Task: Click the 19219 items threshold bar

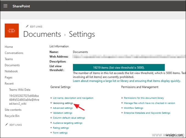Action: [119, 67]
